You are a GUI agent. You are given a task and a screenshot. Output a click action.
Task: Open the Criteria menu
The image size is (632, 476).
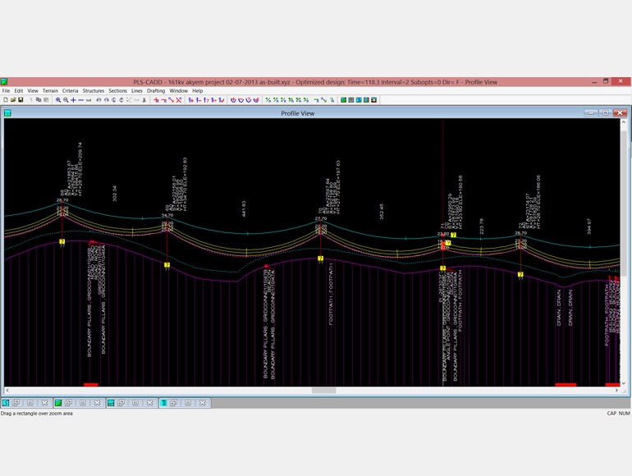tap(70, 90)
